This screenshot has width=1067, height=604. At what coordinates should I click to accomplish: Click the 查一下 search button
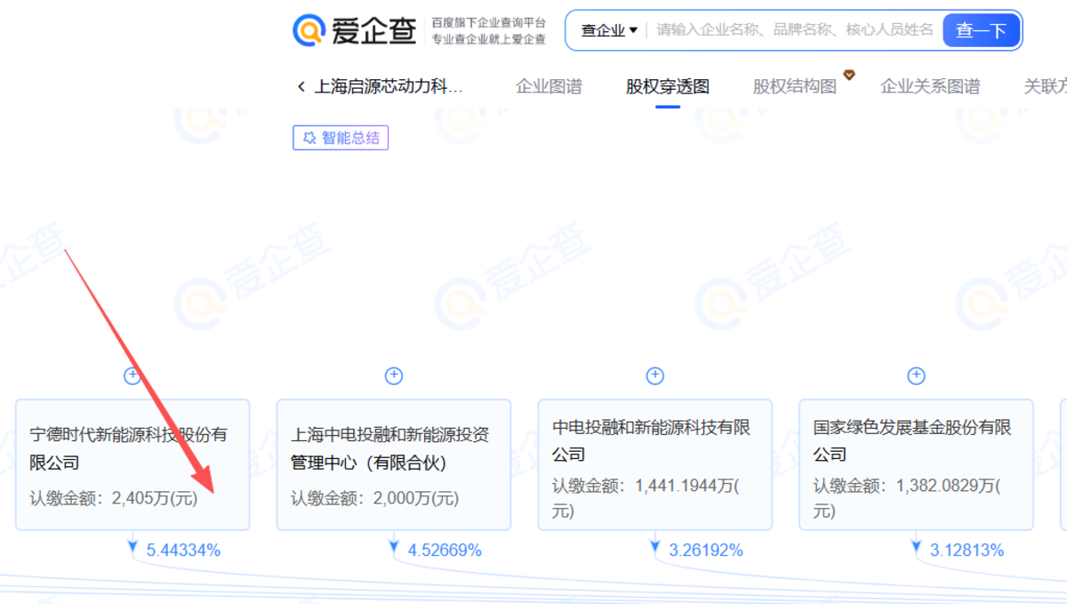(981, 30)
